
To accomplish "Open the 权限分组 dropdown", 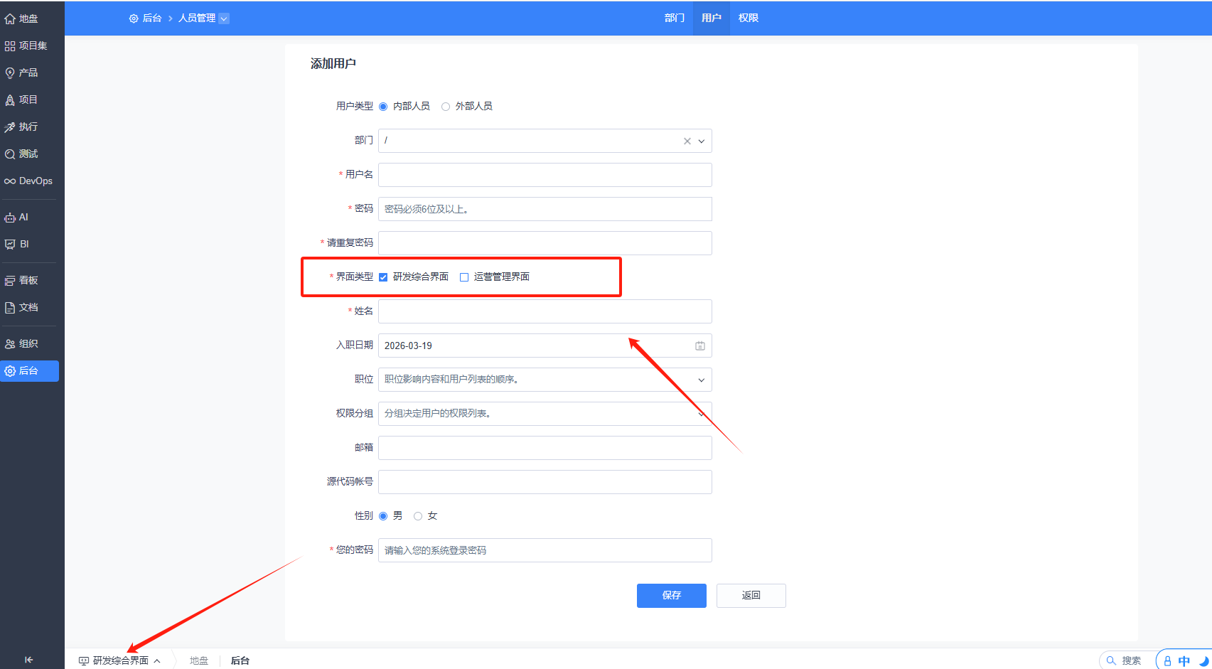I will [545, 414].
